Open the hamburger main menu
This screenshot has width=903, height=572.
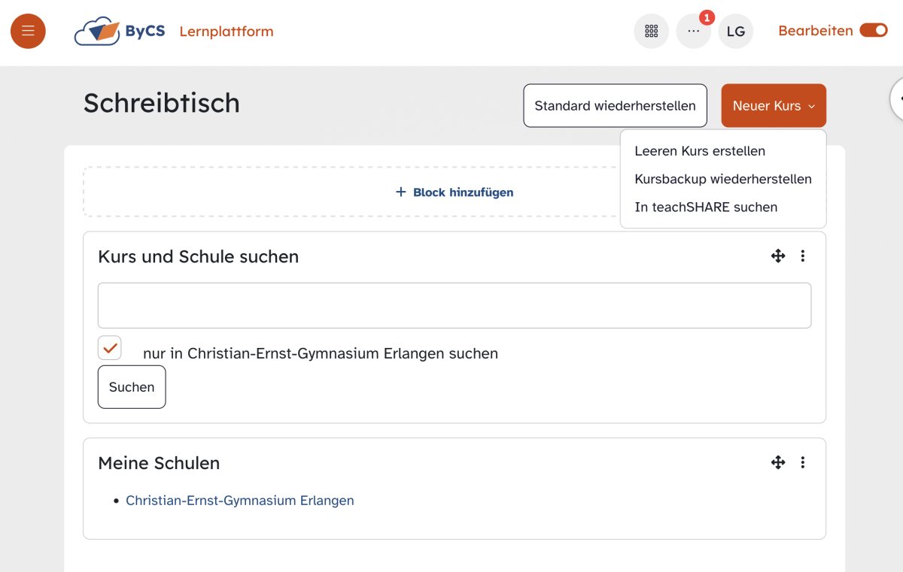pyautogui.click(x=28, y=32)
